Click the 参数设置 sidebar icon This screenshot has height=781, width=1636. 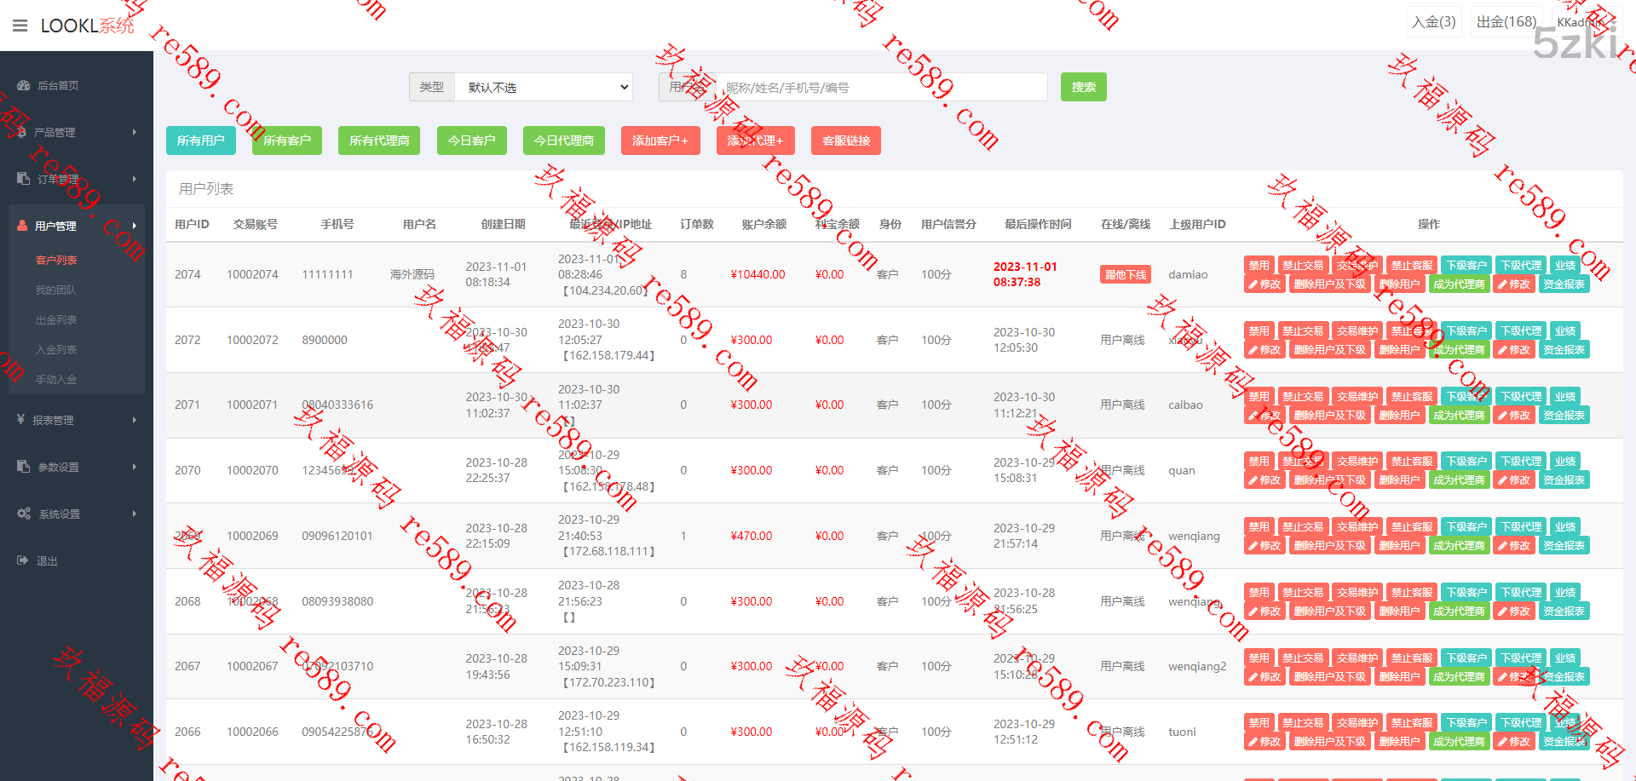tap(24, 467)
